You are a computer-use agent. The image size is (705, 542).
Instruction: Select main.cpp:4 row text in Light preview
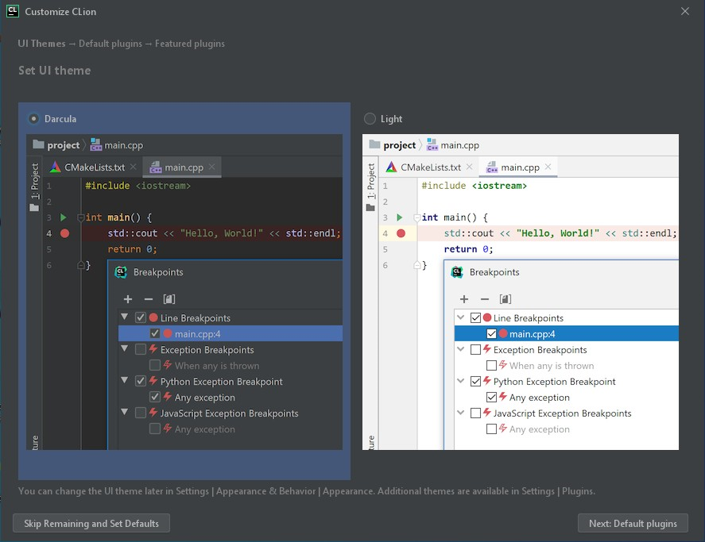pyautogui.click(x=533, y=334)
